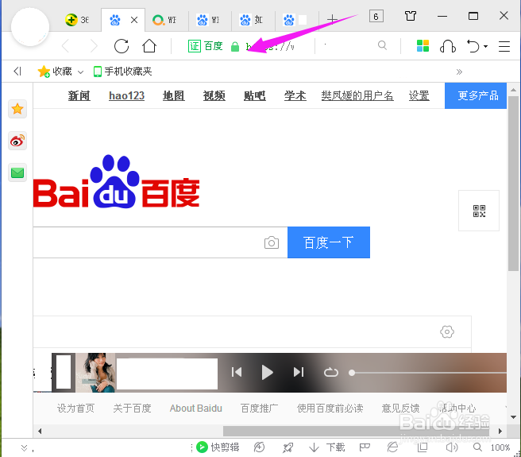Click the sidebar star favorites icon
The width and height of the screenshot is (521, 457).
click(x=17, y=109)
